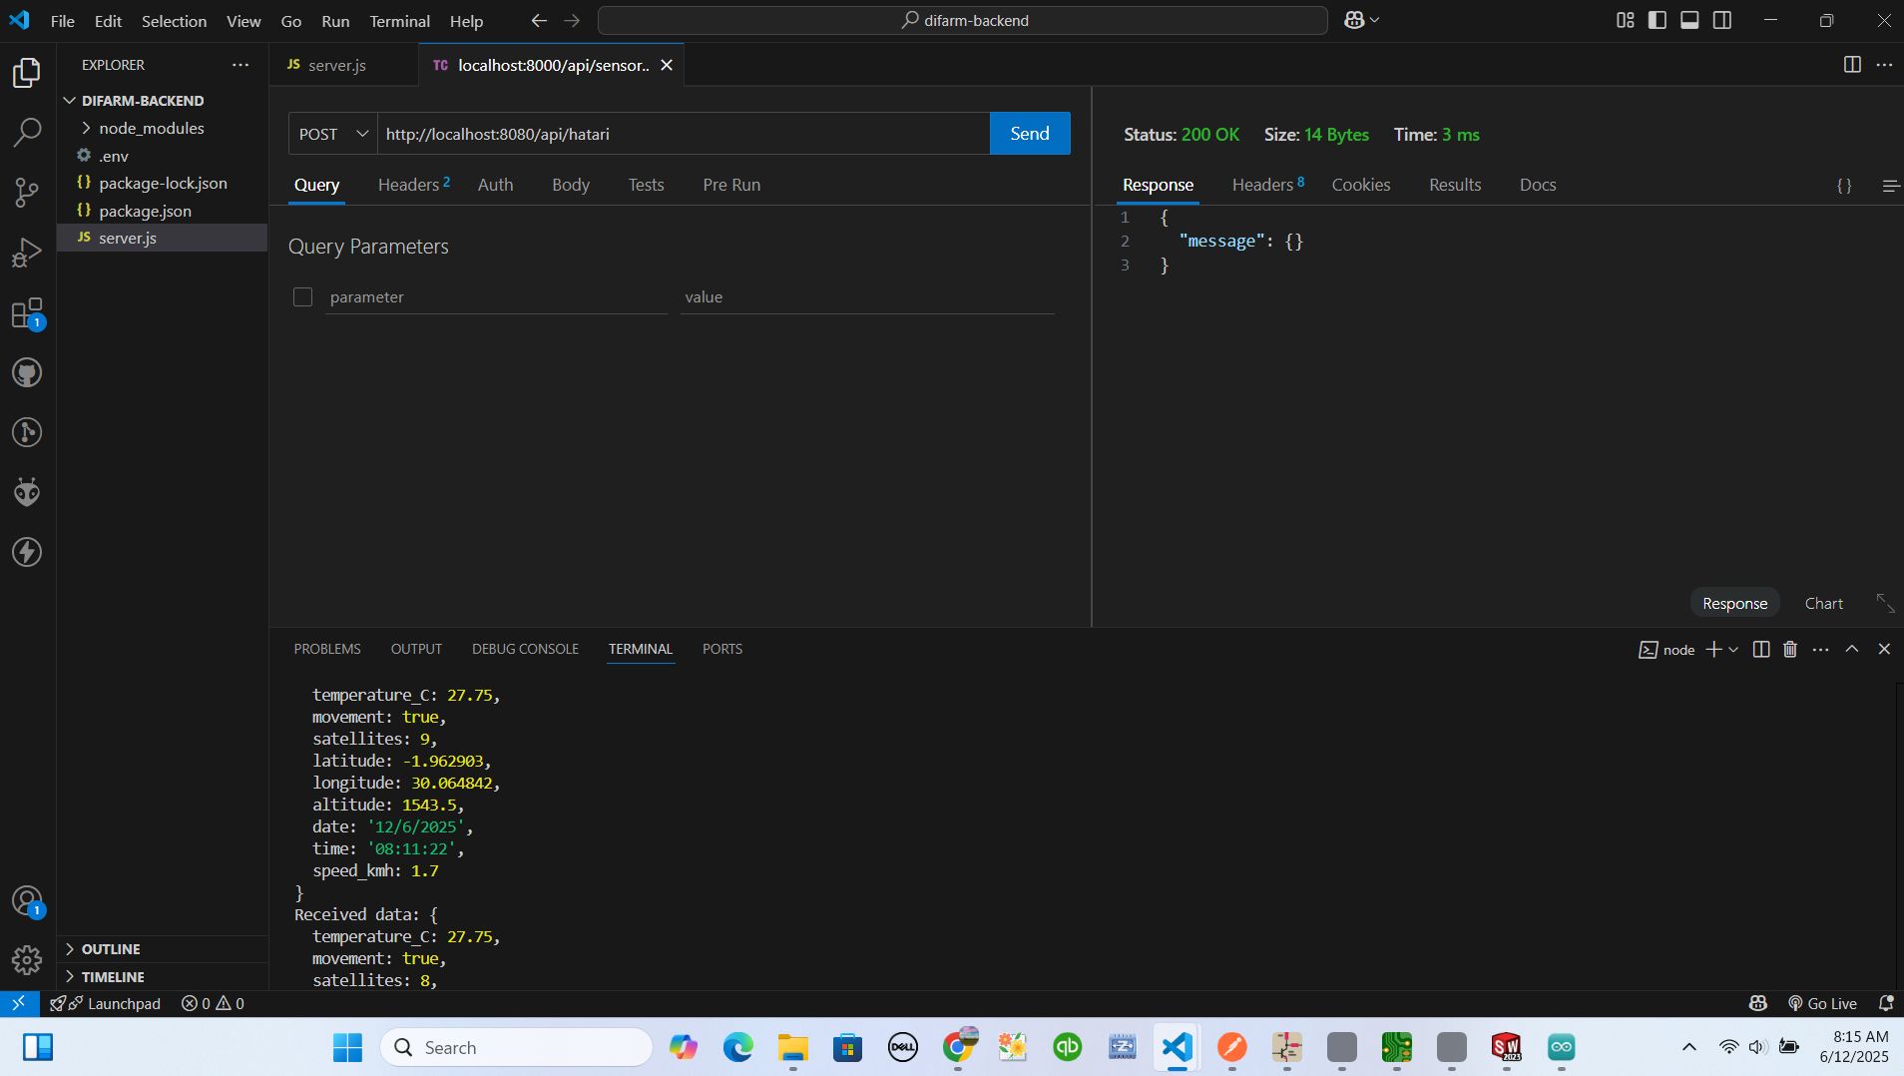
Task: Click the Copilot icon in title bar
Action: pos(1354,20)
